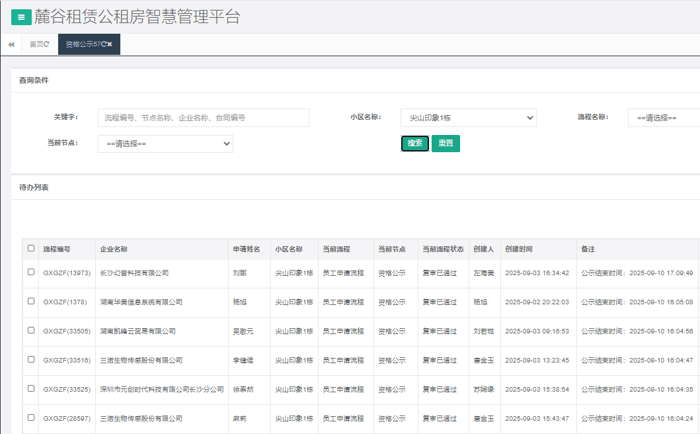Screen dimensions: 700x434
Task: Click the 重置 reset button
Action: pos(446,144)
